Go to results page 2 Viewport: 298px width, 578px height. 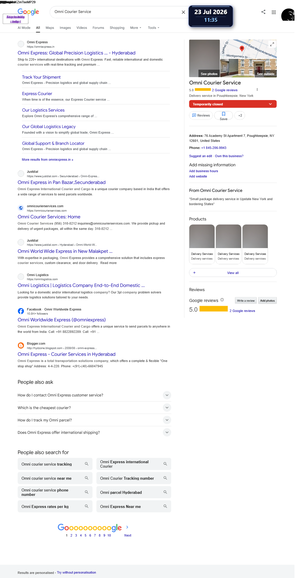[71, 535]
